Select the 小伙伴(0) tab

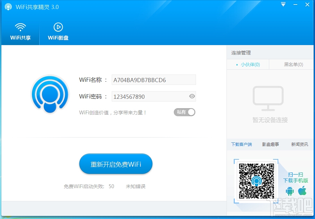248,64
